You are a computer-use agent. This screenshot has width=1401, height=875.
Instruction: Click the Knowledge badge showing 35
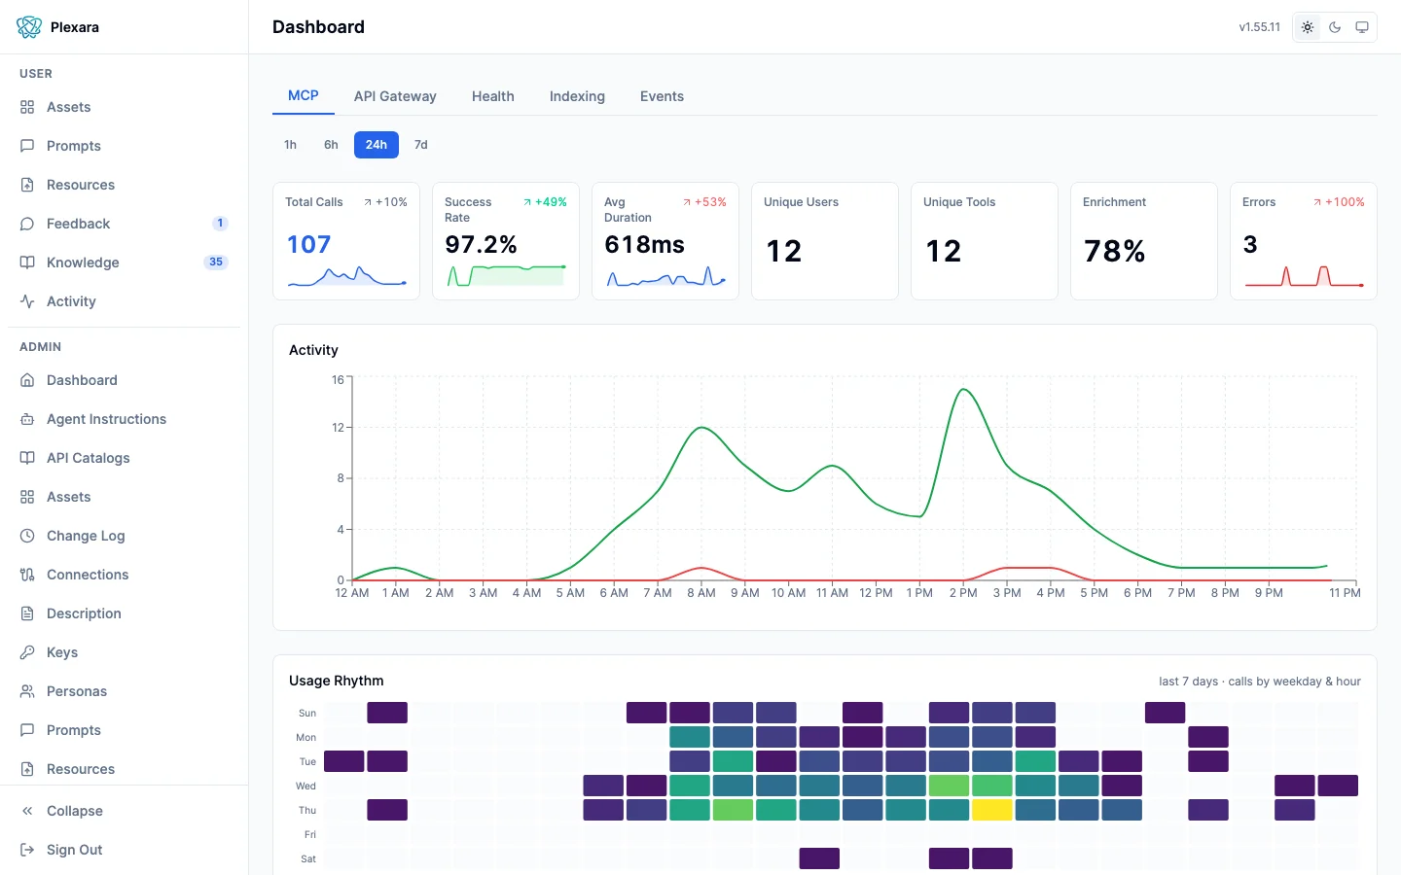click(x=216, y=262)
